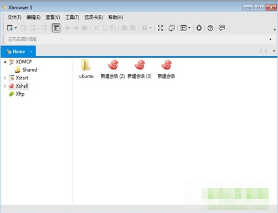Minimize the Xbrowser 5 window
278x213 pixels.
click(x=248, y=8)
